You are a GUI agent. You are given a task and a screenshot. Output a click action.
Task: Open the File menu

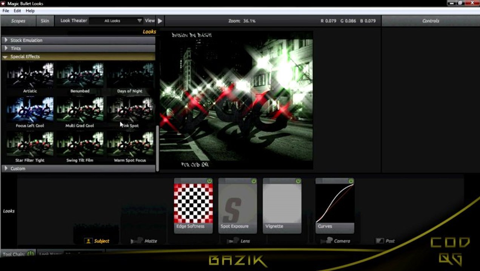[6, 11]
